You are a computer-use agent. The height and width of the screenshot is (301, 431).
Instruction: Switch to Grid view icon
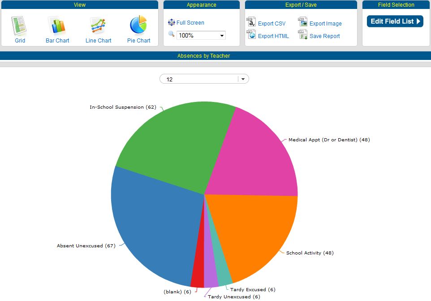click(19, 25)
